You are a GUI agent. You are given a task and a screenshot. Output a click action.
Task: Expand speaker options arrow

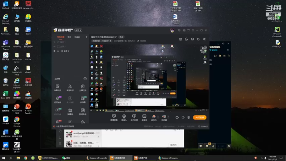pos(168,117)
